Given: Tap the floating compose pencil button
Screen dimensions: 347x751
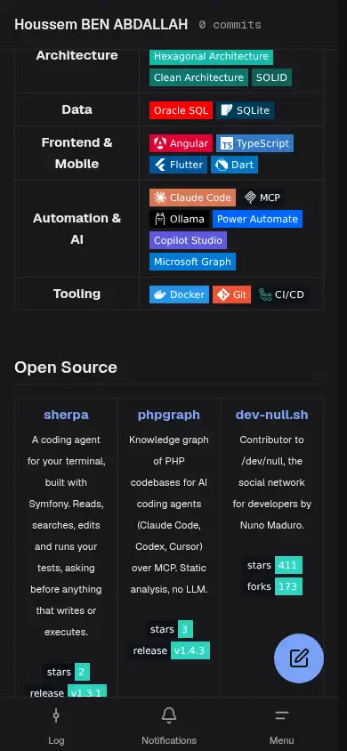Looking at the screenshot, I should pos(299,658).
